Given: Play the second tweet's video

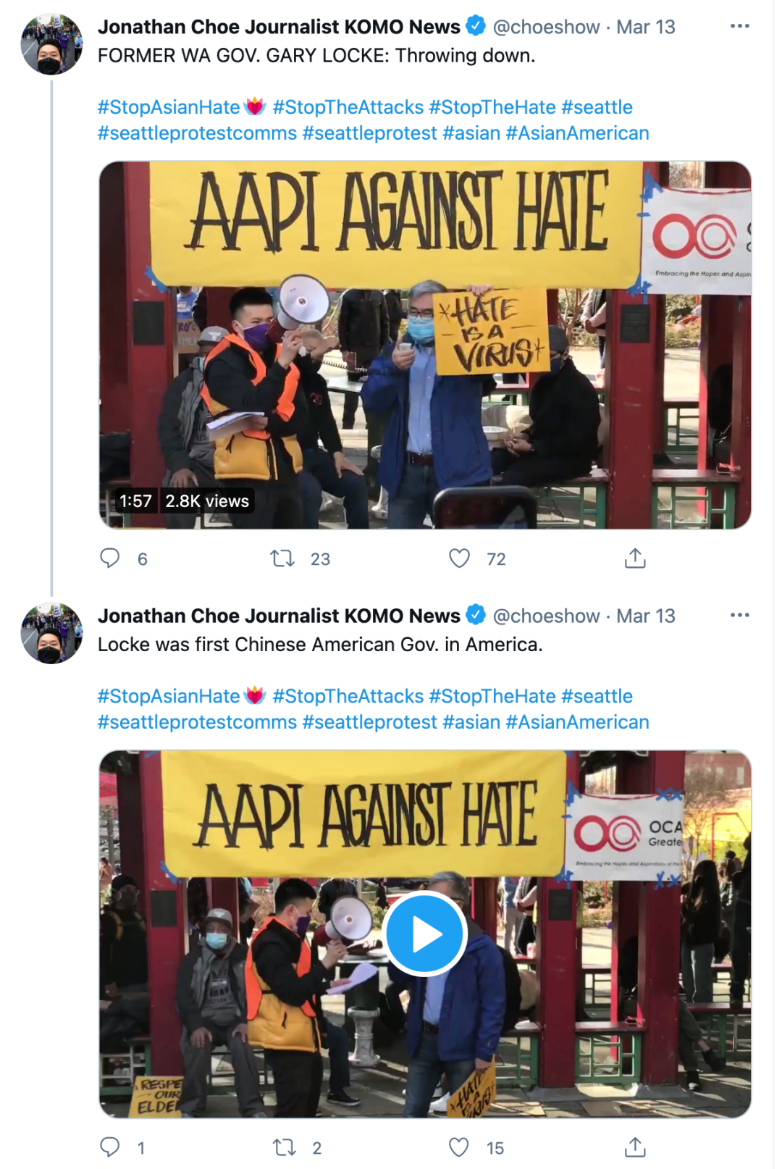Looking at the screenshot, I should pos(425,934).
